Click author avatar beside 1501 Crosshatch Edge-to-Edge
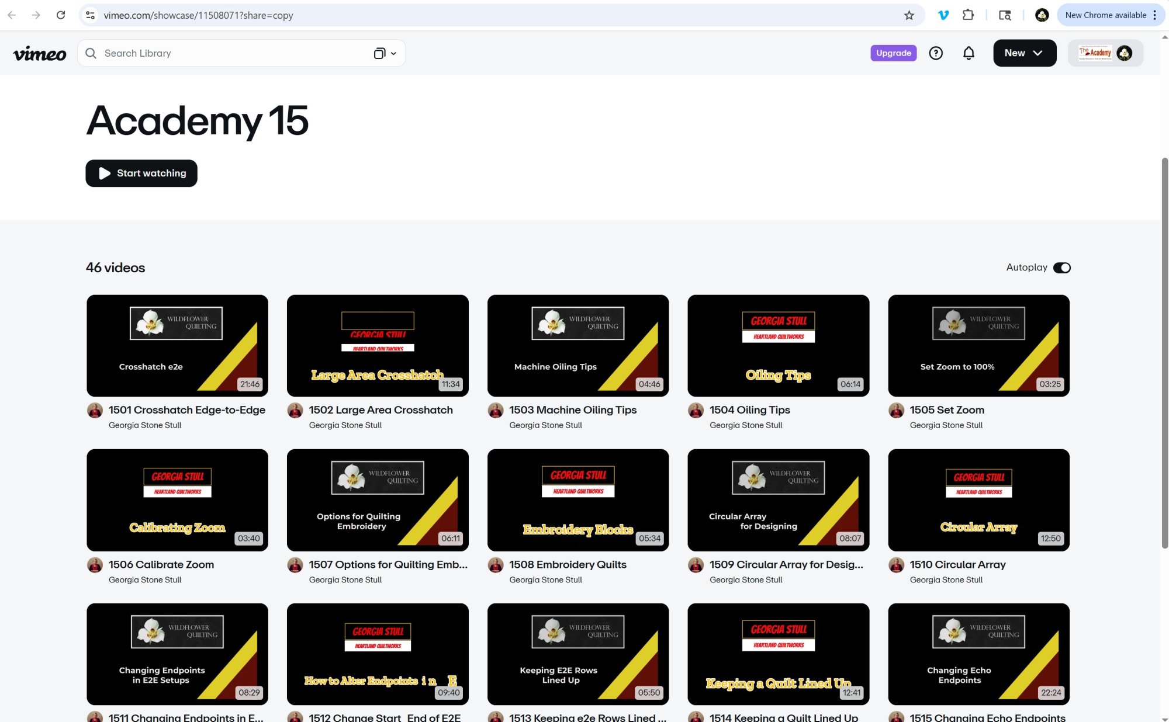The image size is (1169, 722). (95, 411)
